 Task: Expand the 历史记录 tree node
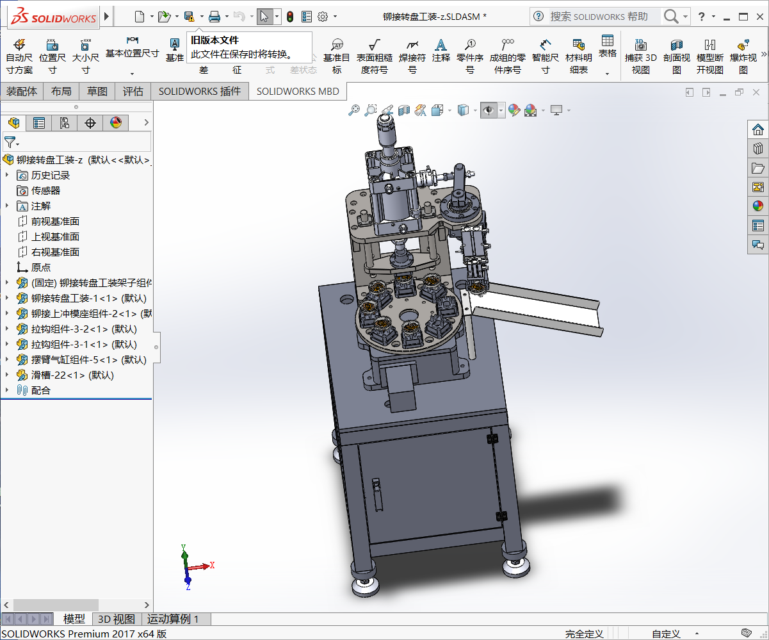pyautogui.click(x=7, y=175)
